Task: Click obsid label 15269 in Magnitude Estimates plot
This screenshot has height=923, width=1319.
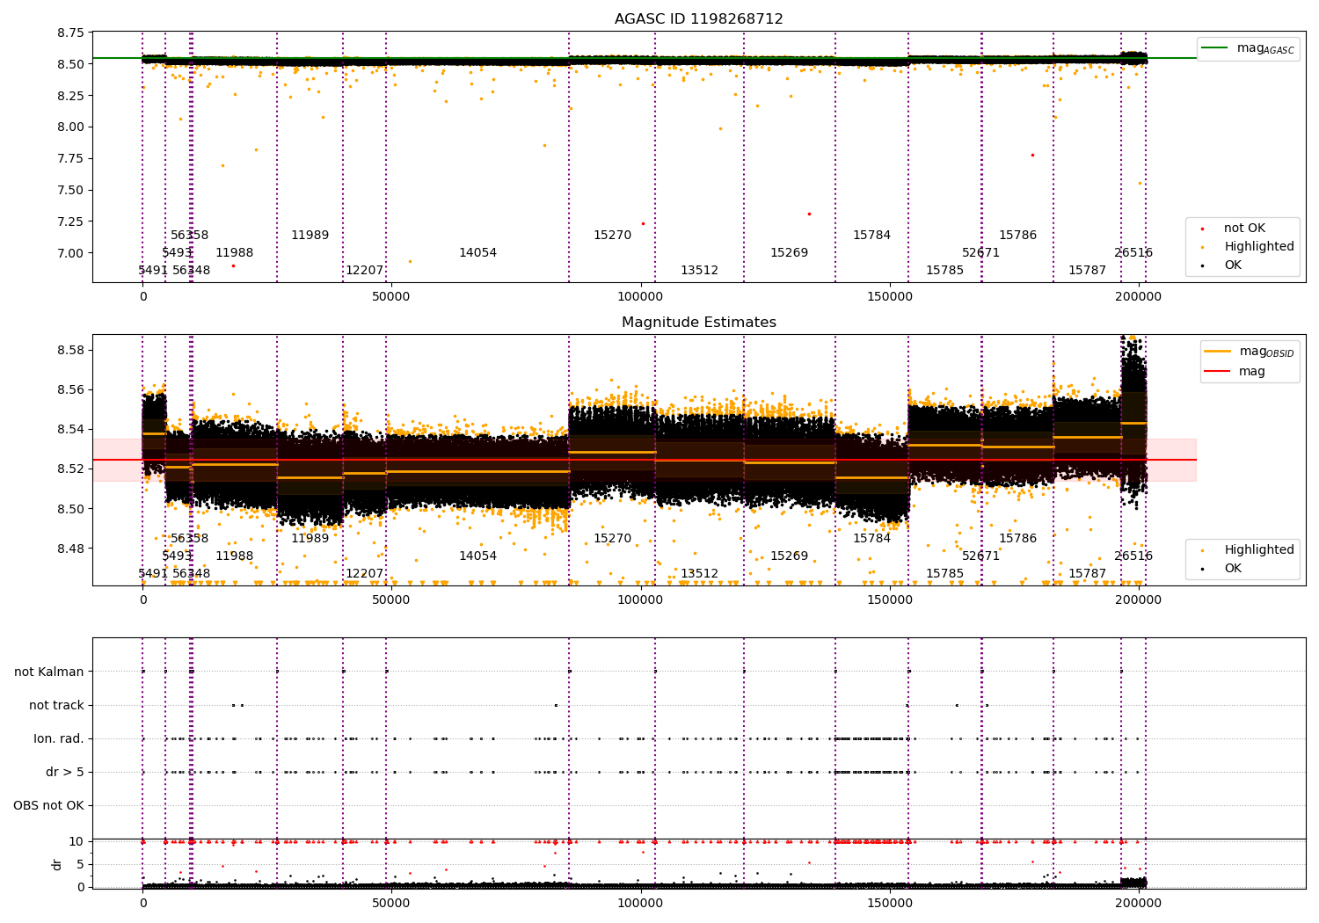Action: [x=790, y=556]
